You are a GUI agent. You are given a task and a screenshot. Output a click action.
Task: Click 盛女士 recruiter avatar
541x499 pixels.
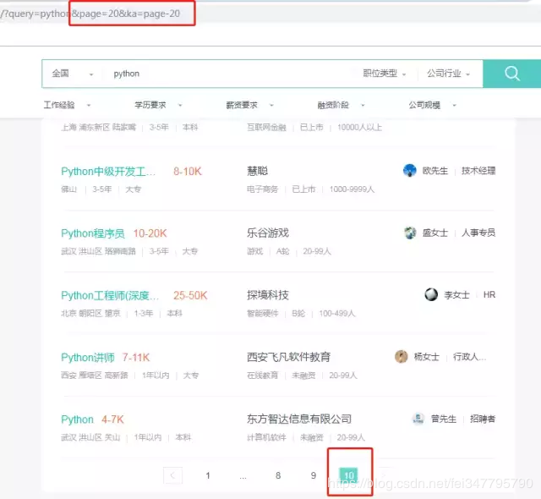(410, 233)
